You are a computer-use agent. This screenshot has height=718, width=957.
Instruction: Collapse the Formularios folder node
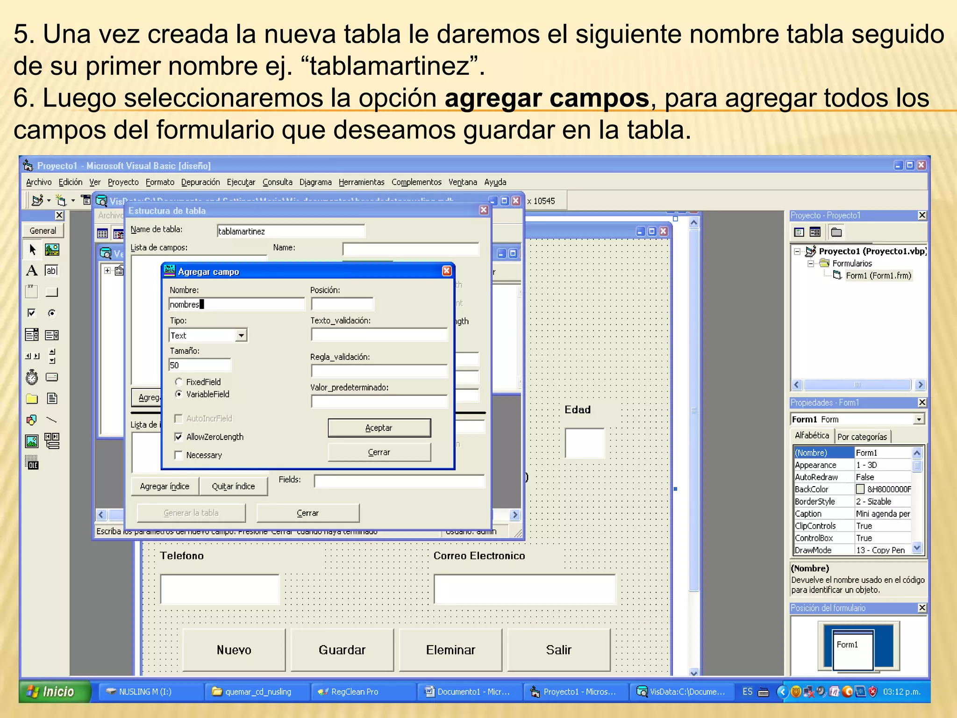811,264
